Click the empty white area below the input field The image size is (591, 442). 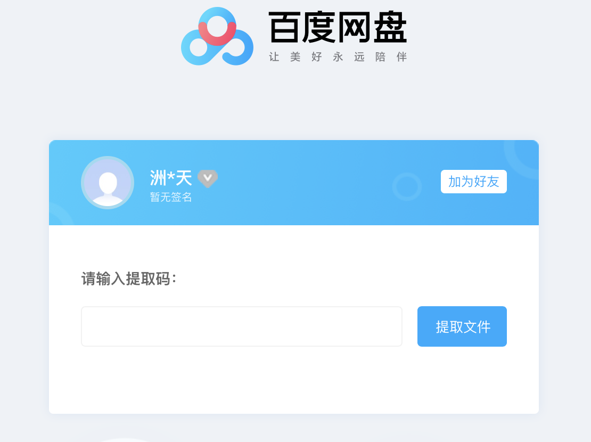pyautogui.click(x=294, y=381)
